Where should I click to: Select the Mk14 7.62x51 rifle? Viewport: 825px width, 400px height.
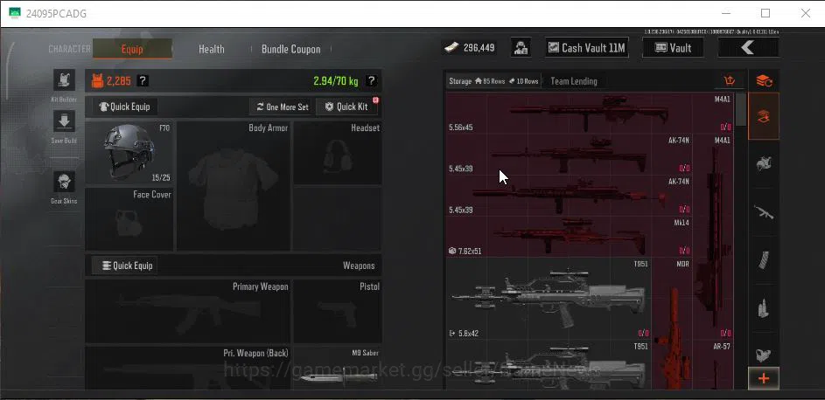click(x=569, y=236)
